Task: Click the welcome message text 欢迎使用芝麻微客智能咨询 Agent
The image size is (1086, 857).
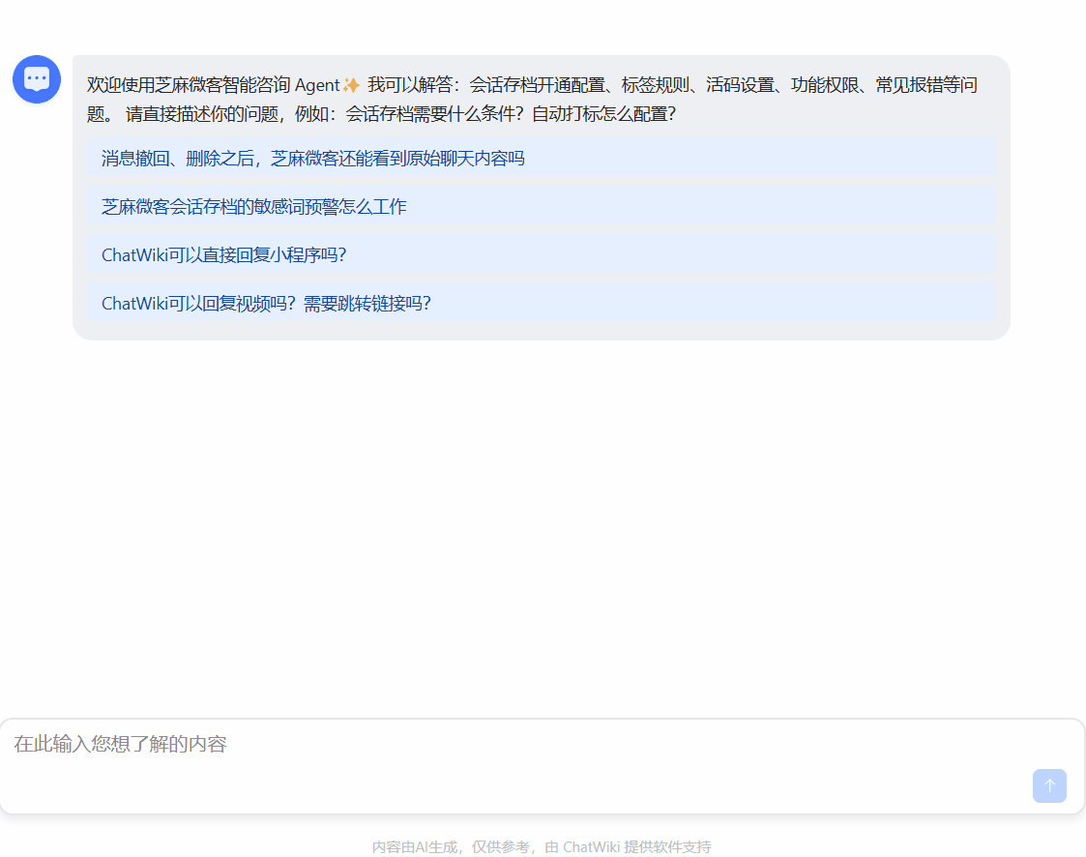Action: pyautogui.click(x=214, y=84)
